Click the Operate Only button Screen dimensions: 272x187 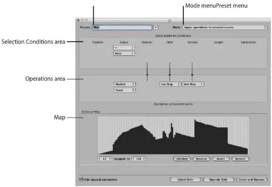tap(218, 180)
